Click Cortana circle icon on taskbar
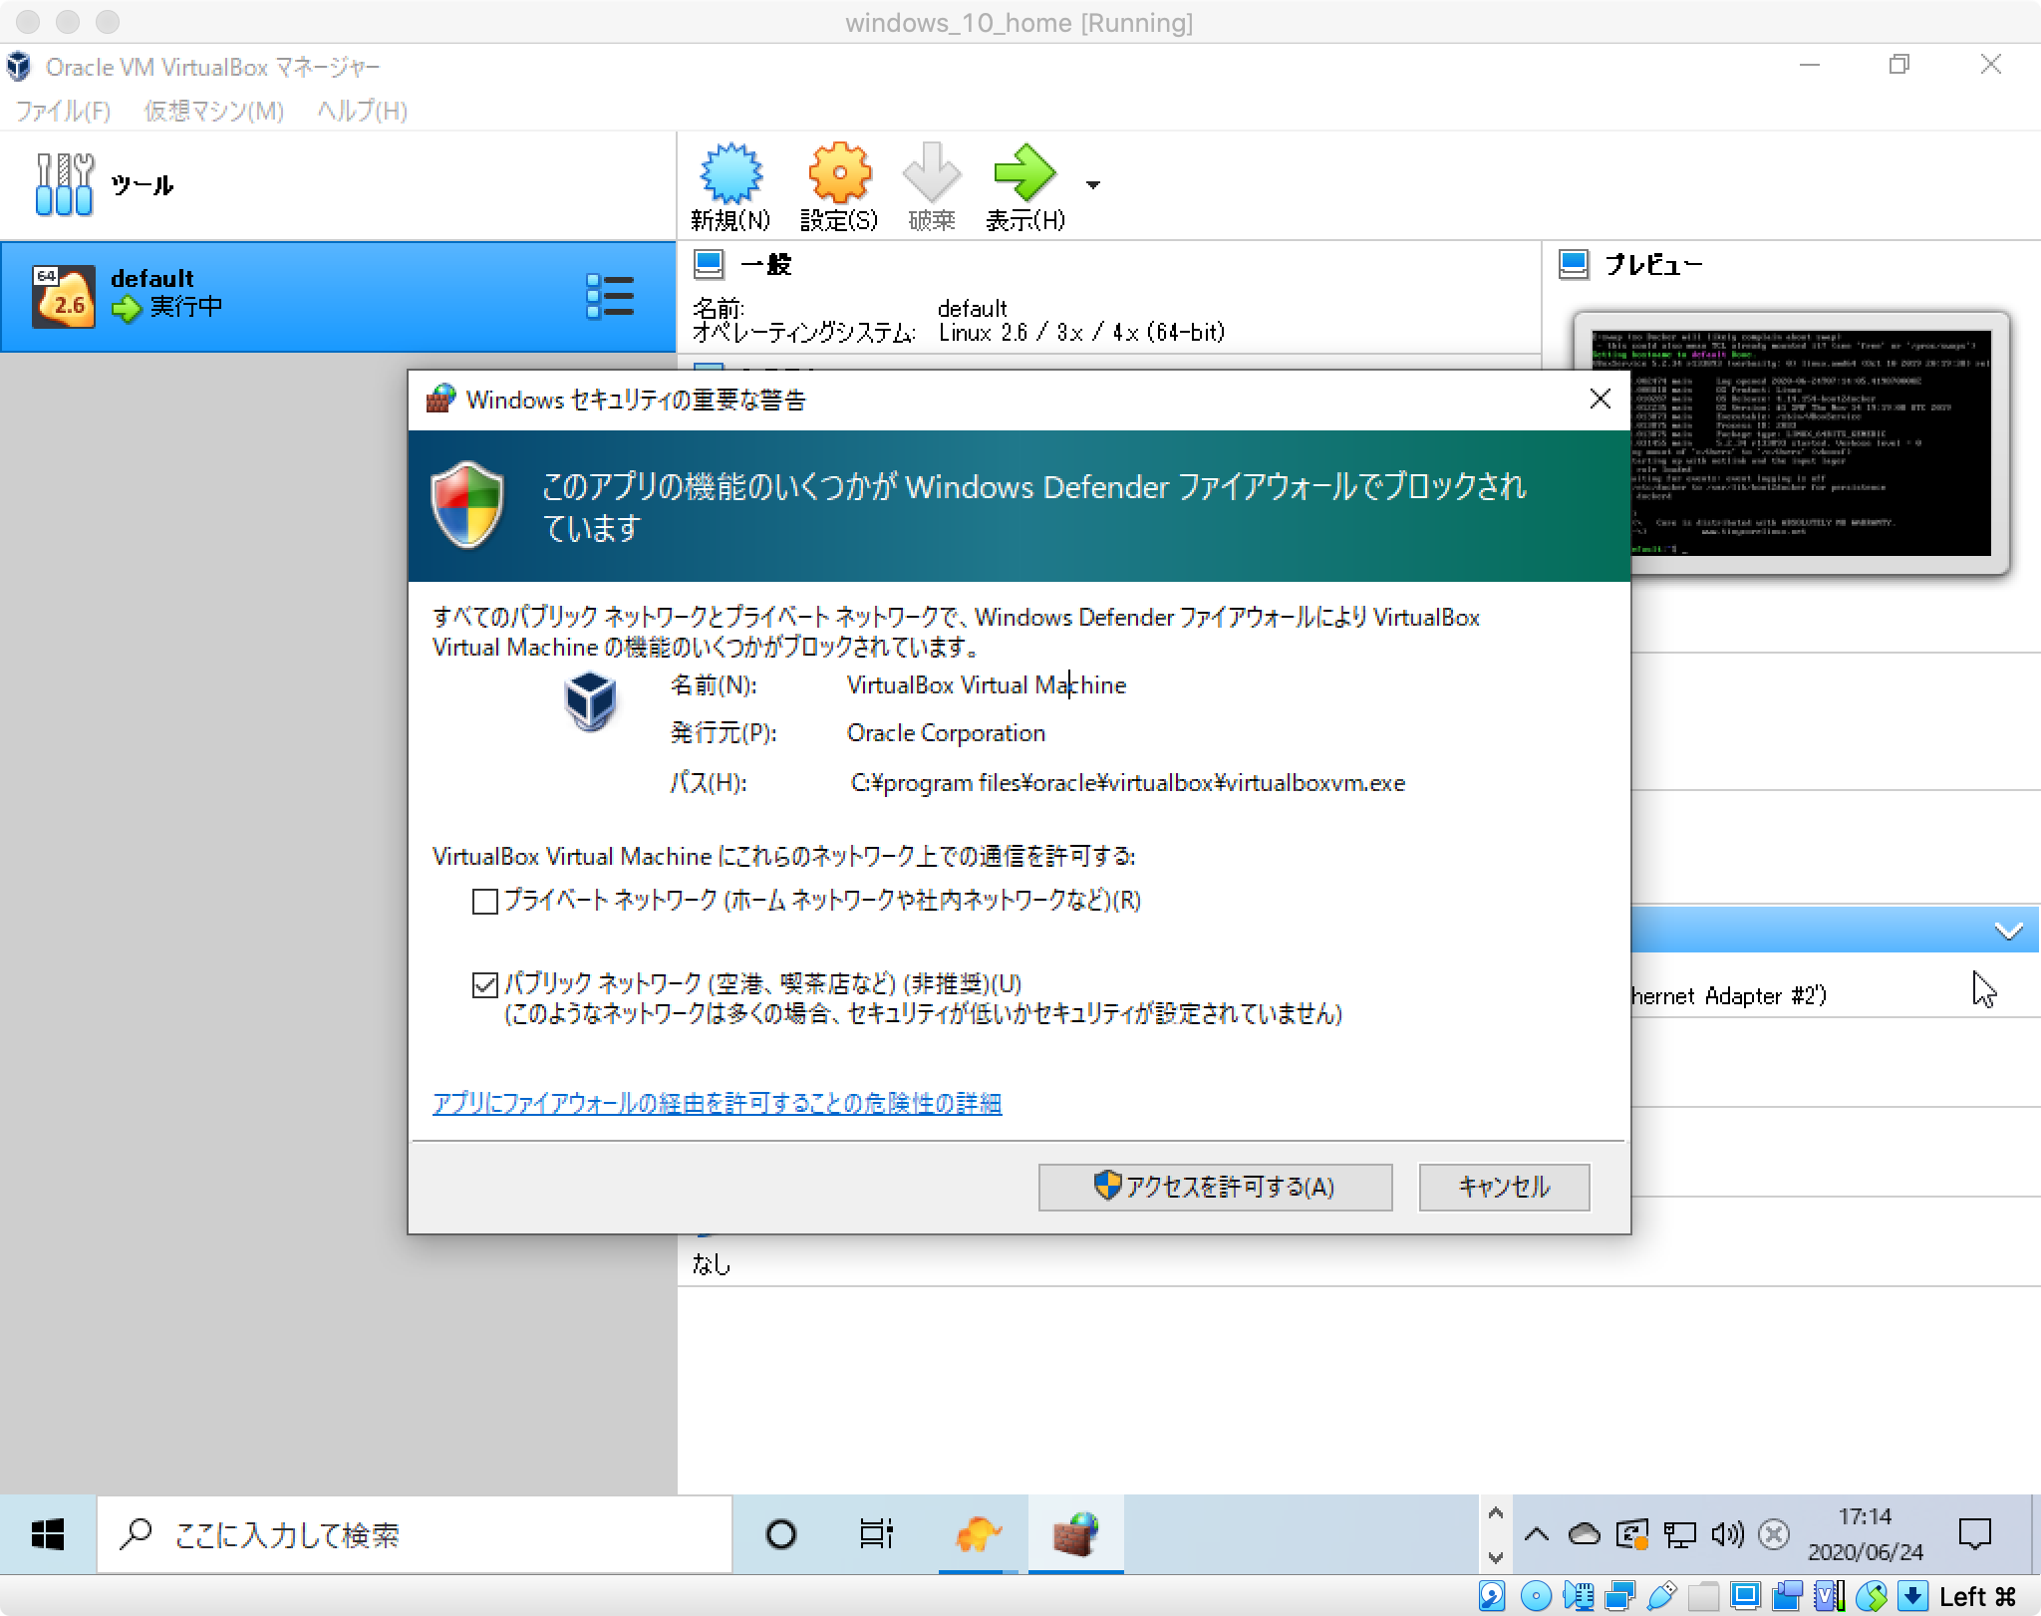The height and width of the screenshot is (1616, 2041). (780, 1534)
